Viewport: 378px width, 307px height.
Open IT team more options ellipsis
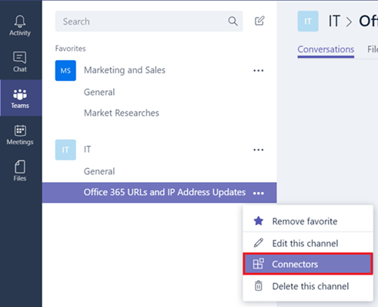259,150
